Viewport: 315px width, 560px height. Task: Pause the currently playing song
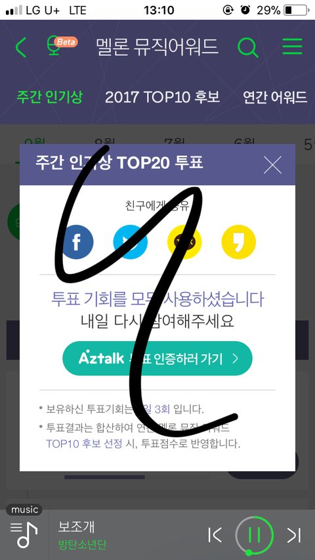point(255,534)
